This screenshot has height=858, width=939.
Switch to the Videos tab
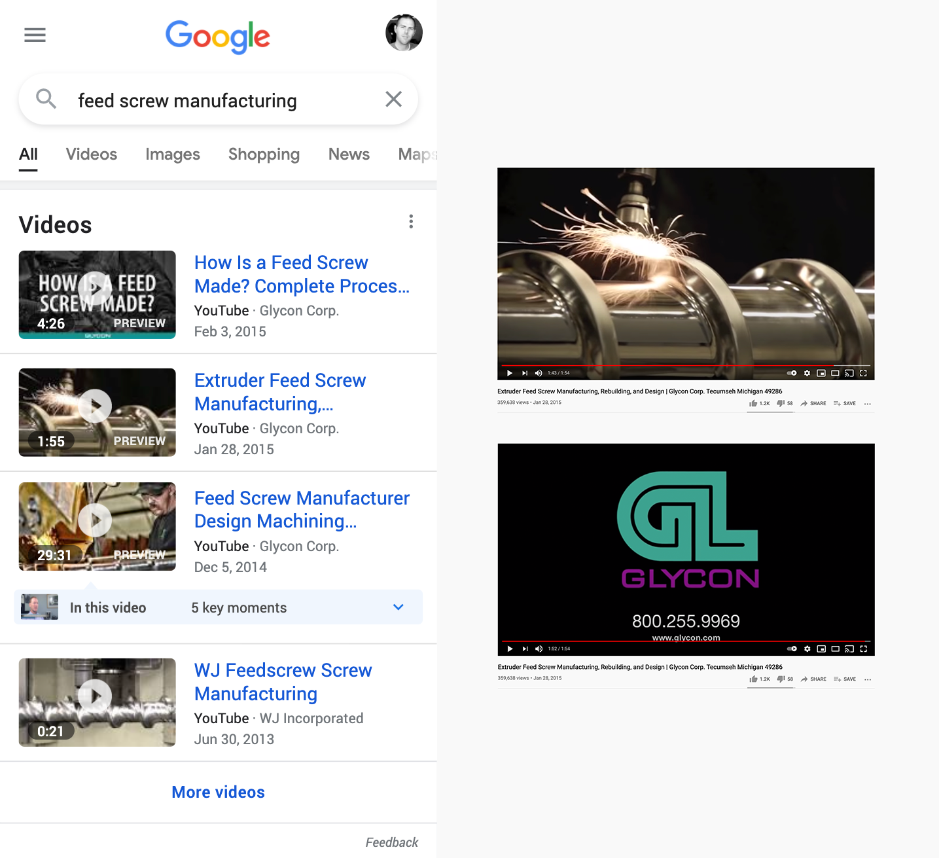pos(92,154)
